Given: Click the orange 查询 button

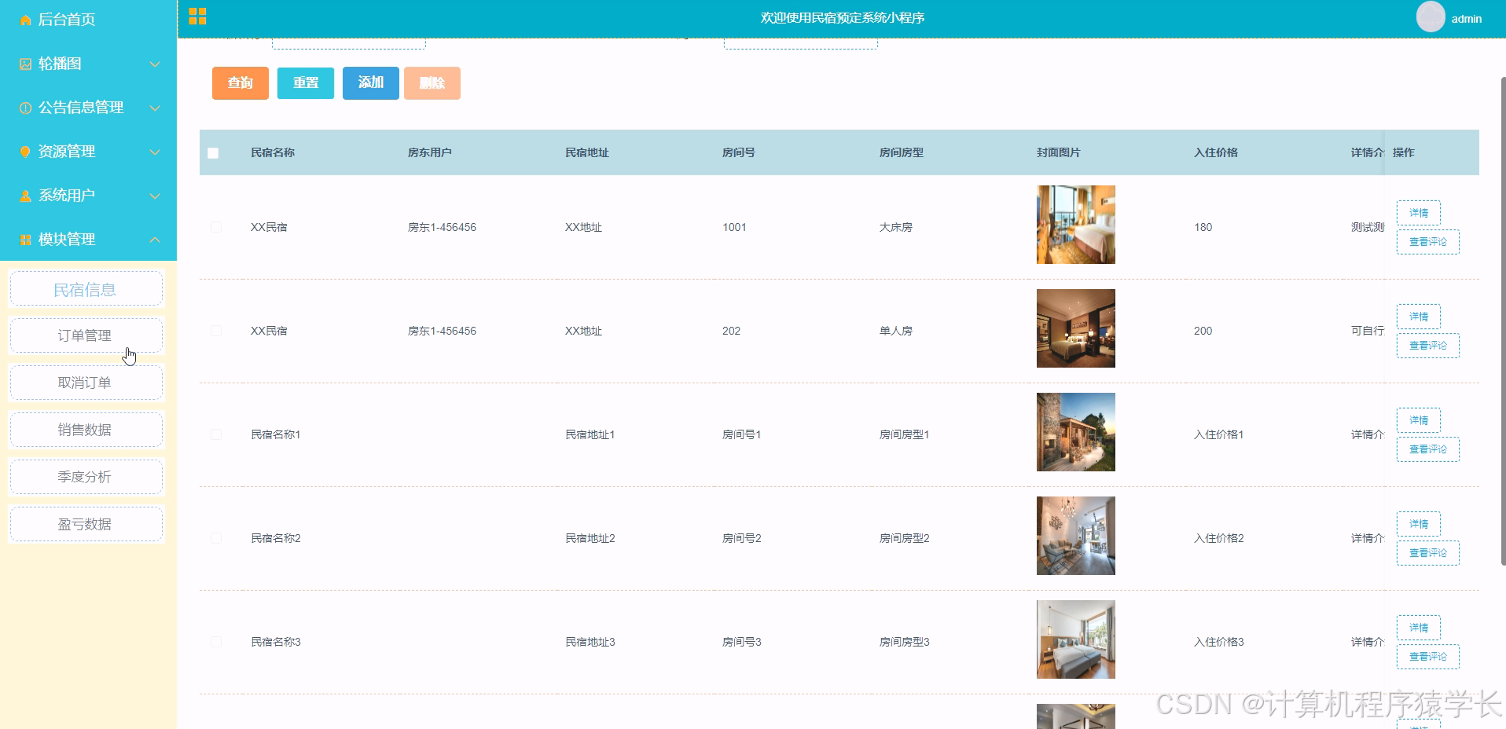Looking at the screenshot, I should (x=240, y=82).
